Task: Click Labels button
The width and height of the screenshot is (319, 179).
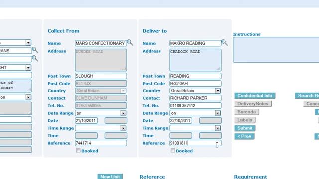Action: (245, 120)
